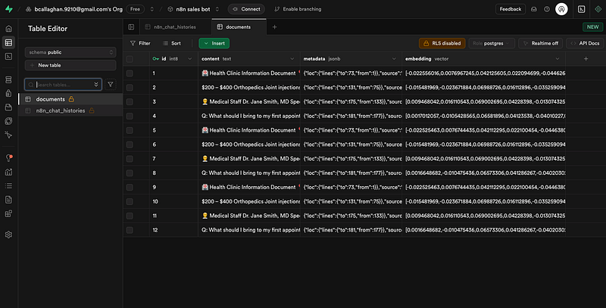Viewport: 606px width, 308px height.
Task: Click the RLS disabled button
Action: (441, 43)
